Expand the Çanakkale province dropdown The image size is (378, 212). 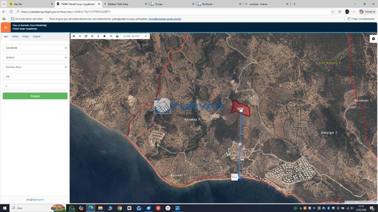tap(35, 48)
